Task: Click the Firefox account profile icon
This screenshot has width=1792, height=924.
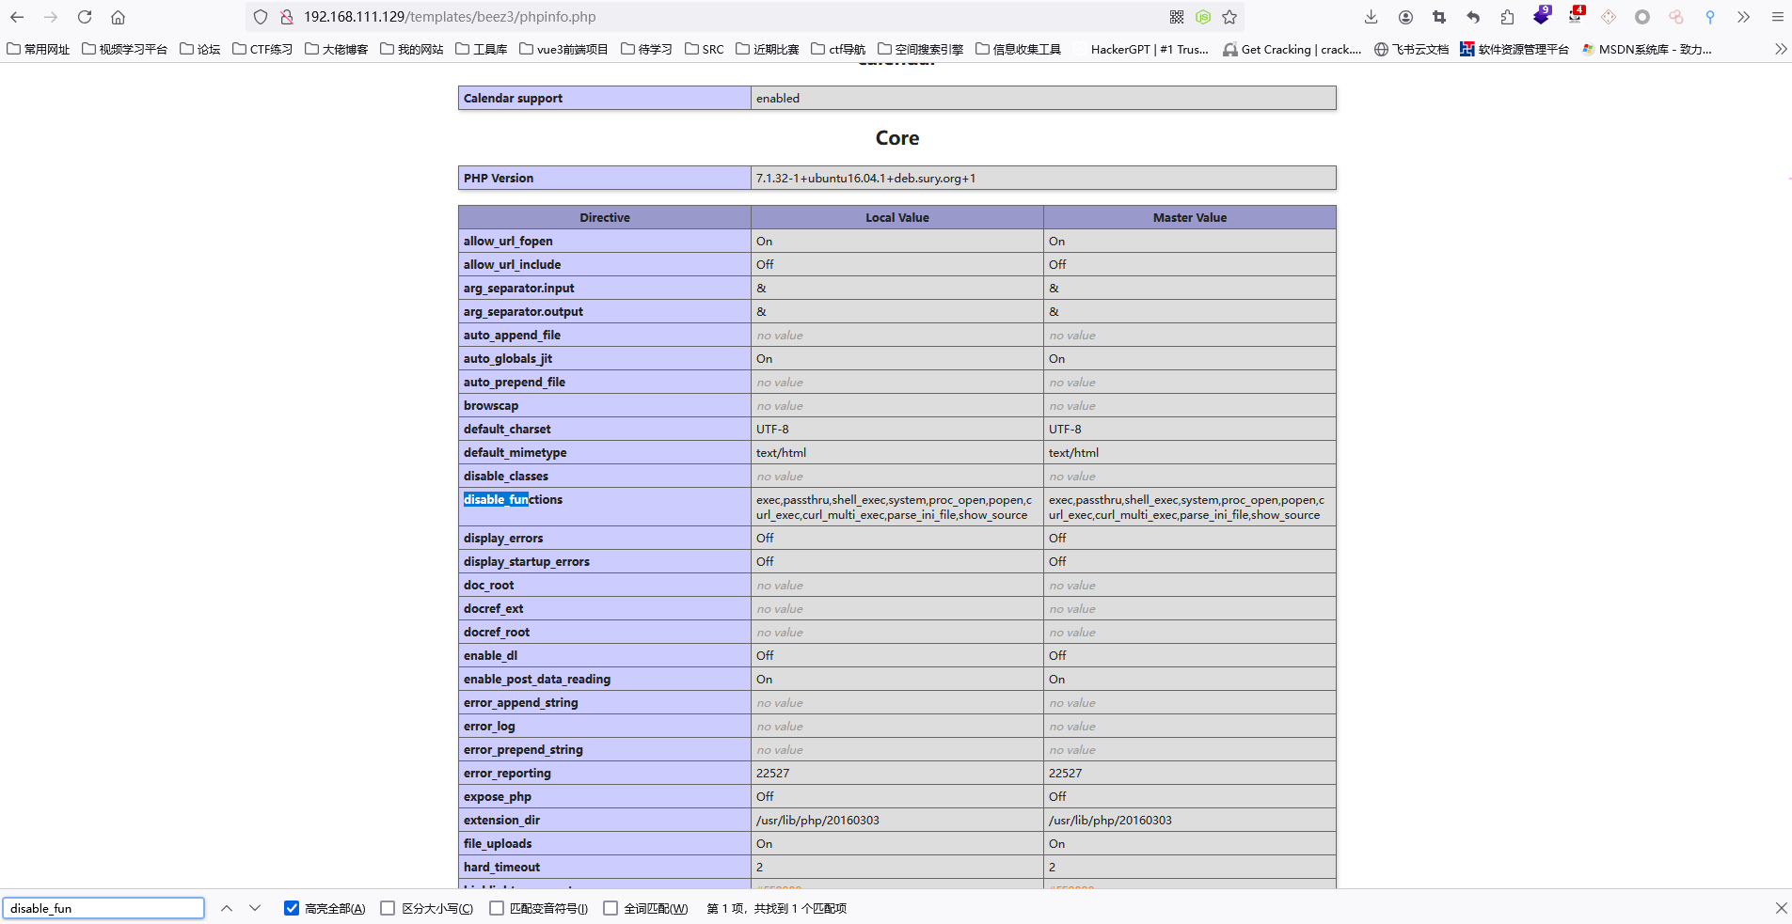Action: point(1406,16)
